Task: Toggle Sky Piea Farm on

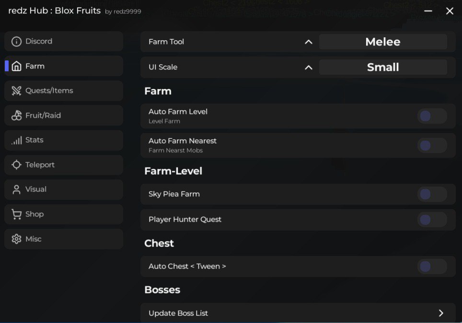Action: (432, 194)
